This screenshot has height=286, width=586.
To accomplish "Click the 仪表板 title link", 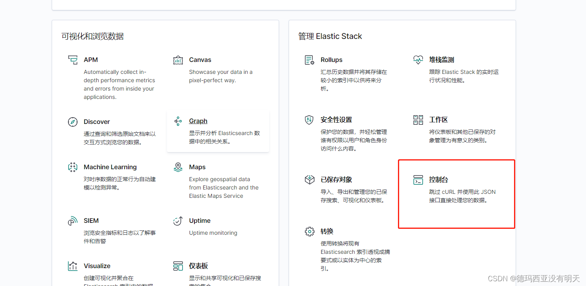I will [198, 266].
